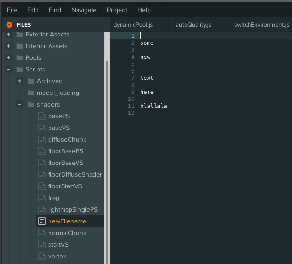Click the FILES panel header label
292x264 pixels.
[x=24, y=25]
